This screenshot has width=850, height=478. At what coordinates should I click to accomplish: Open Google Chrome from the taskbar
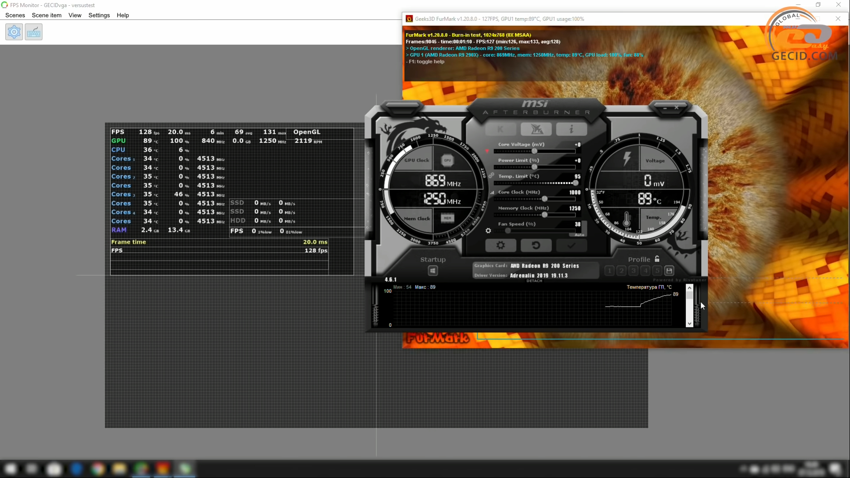[97, 469]
